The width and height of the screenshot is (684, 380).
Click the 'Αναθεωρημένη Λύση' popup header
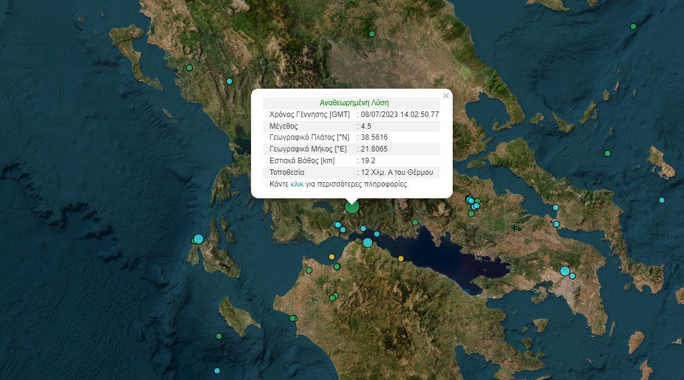point(353,103)
